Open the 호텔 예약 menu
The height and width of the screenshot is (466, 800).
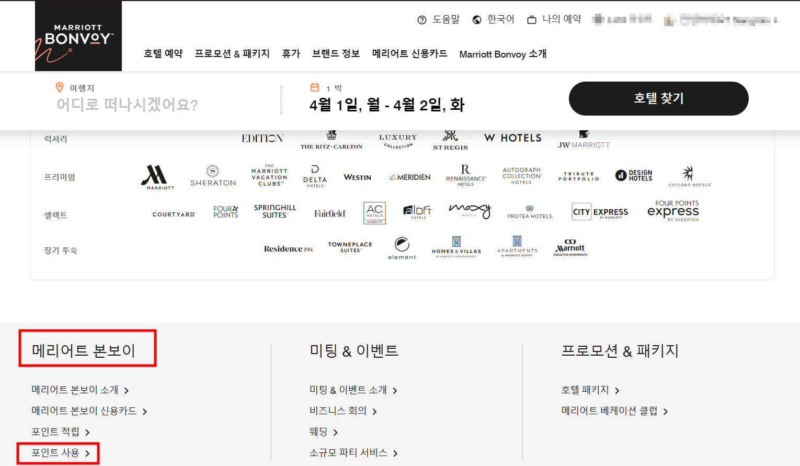tap(163, 54)
